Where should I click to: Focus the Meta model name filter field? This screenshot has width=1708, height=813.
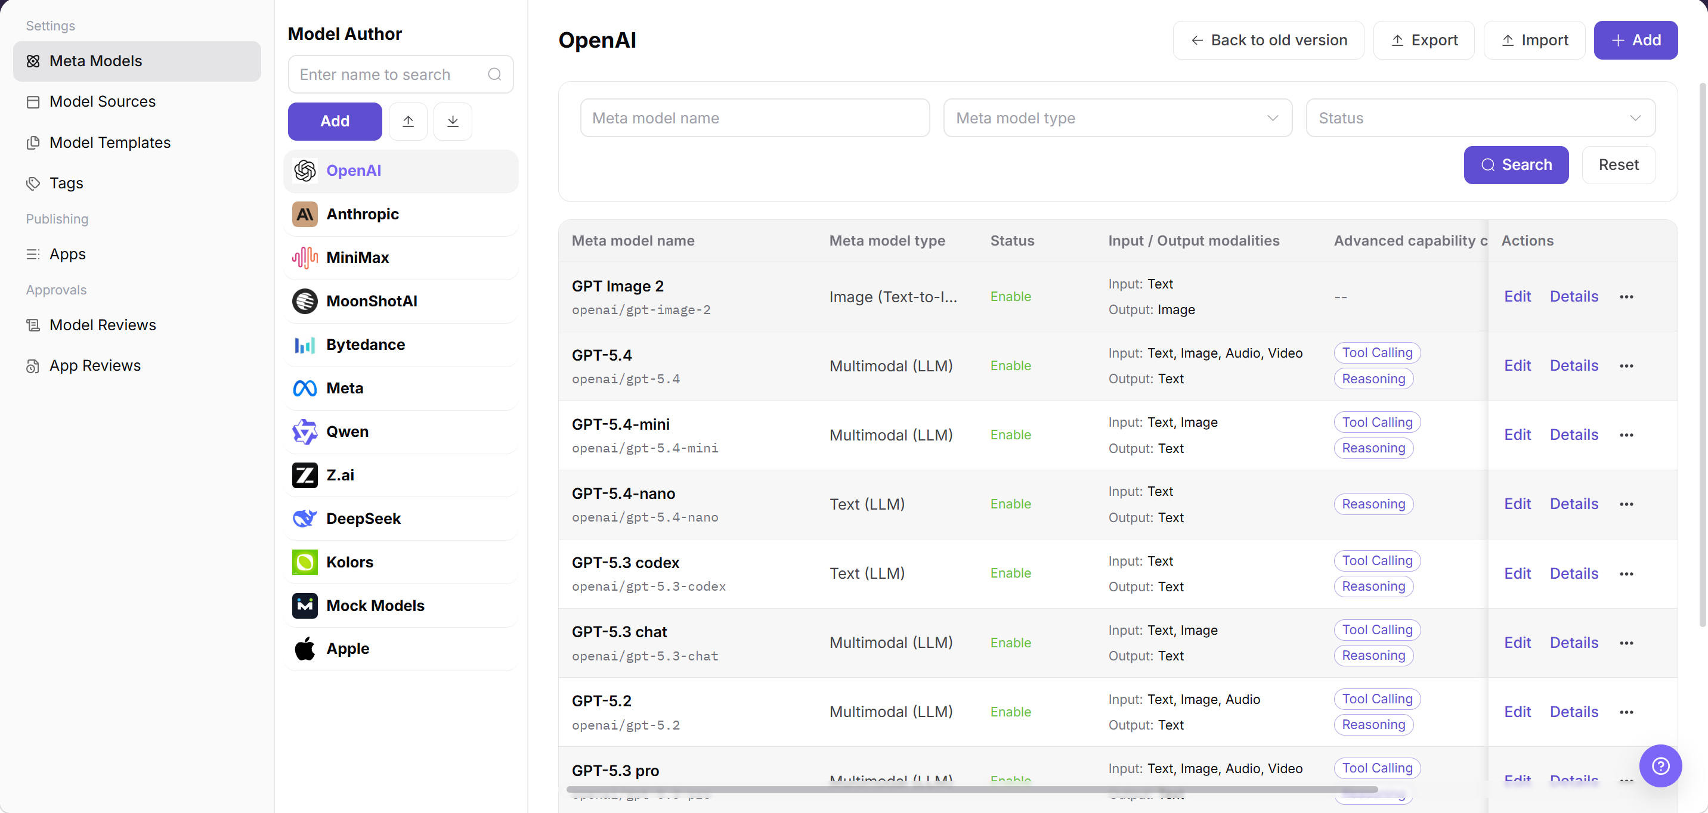coord(754,118)
